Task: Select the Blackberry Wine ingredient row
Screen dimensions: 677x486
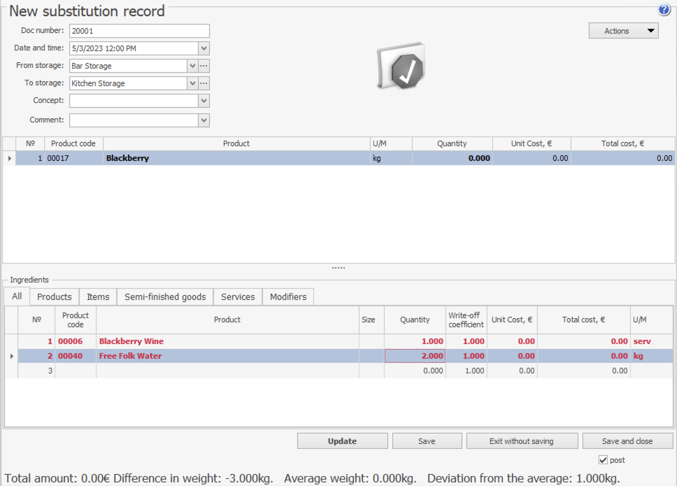Action: pyautogui.click(x=227, y=341)
